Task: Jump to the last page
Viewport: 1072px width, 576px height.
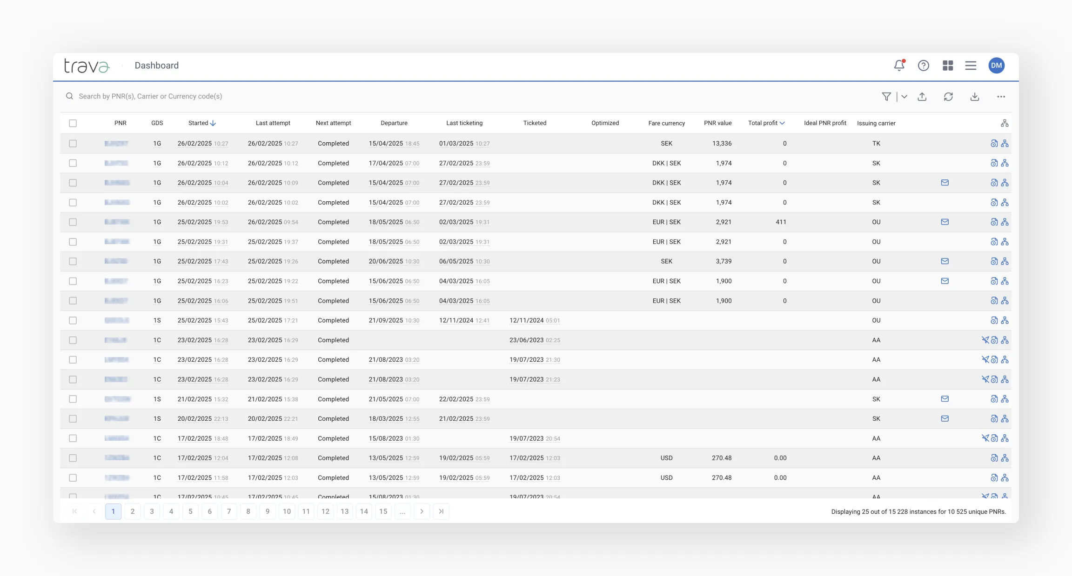Action: [441, 511]
